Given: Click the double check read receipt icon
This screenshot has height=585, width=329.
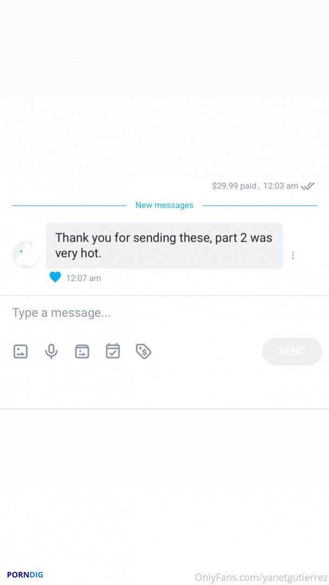Looking at the screenshot, I should 308,186.
